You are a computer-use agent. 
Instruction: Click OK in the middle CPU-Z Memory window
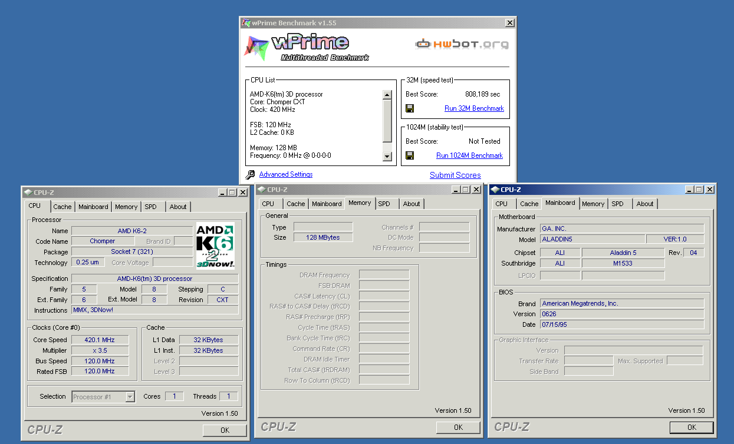click(458, 428)
